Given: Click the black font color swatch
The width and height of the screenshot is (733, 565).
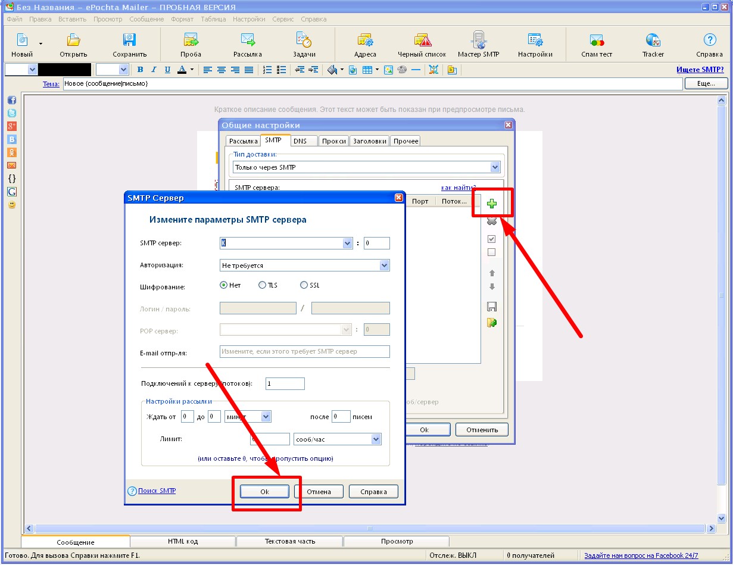Looking at the screenshot, I should (x=64, y=70).
